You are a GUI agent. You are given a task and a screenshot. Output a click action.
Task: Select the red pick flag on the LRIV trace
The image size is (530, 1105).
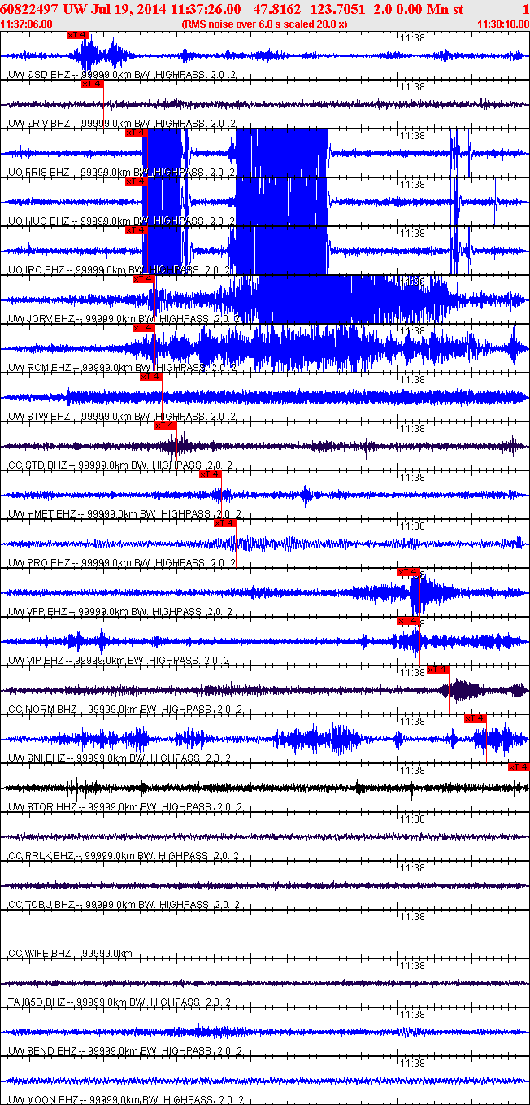[93, 84]
